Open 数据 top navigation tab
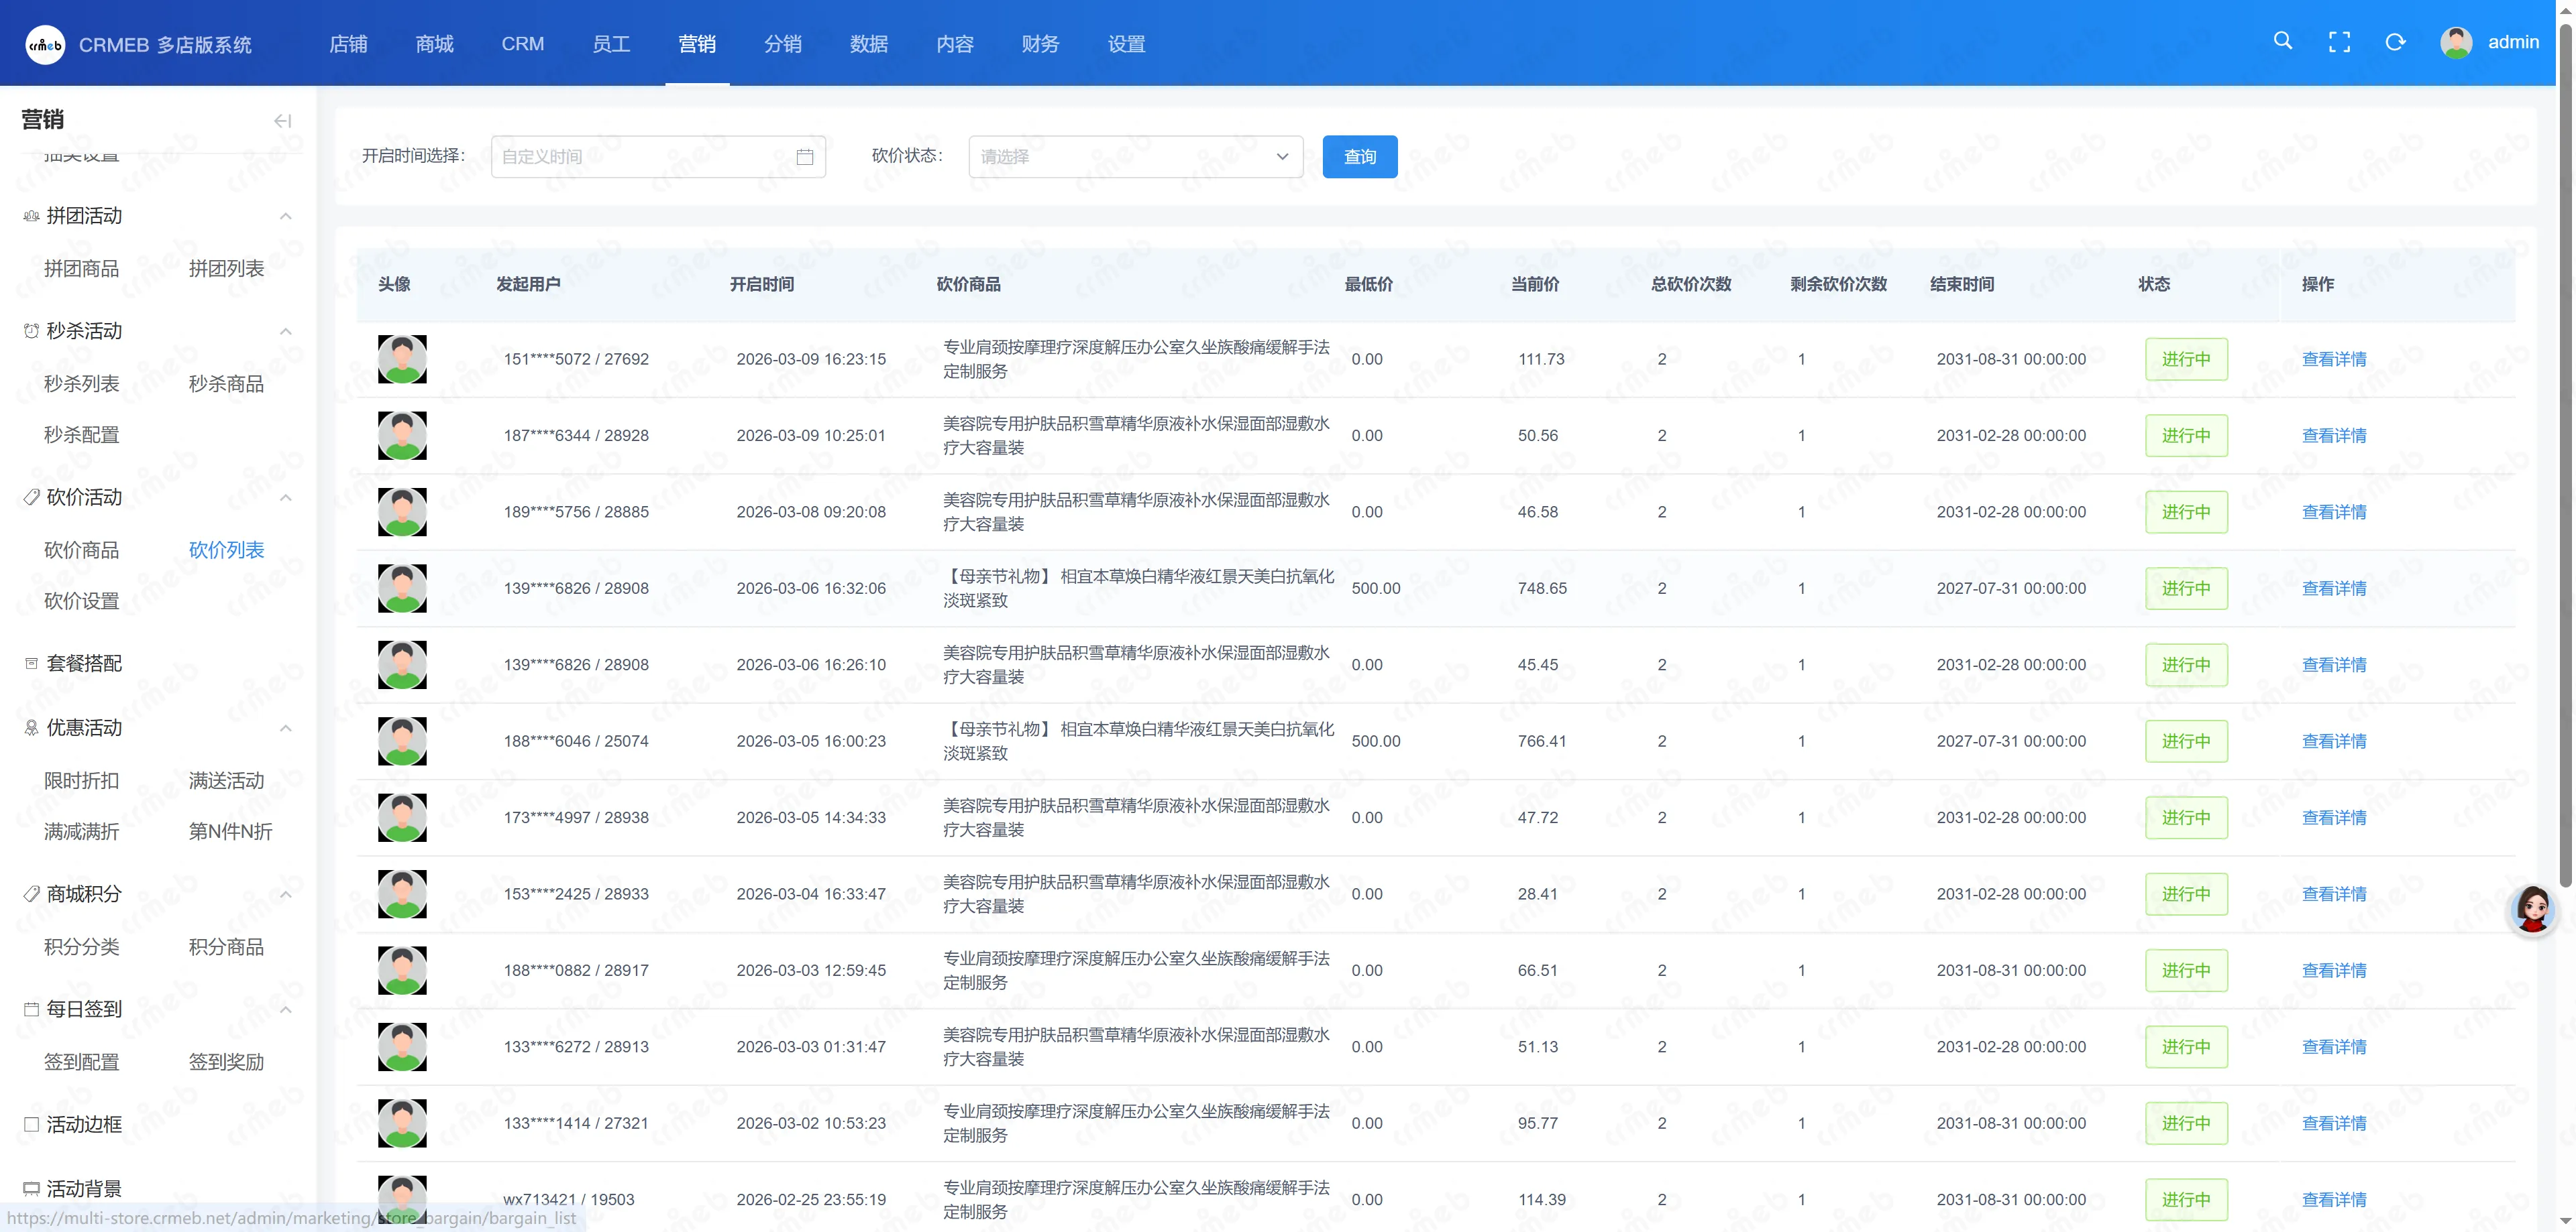Screen dimensions: 2576x1232 pos(869,44)
